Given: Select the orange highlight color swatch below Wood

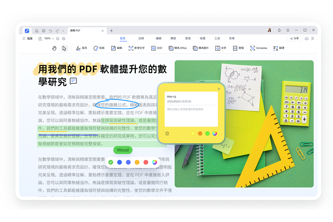Looking at the screenshot, I should pyautogui.click(x=137, y=162).
